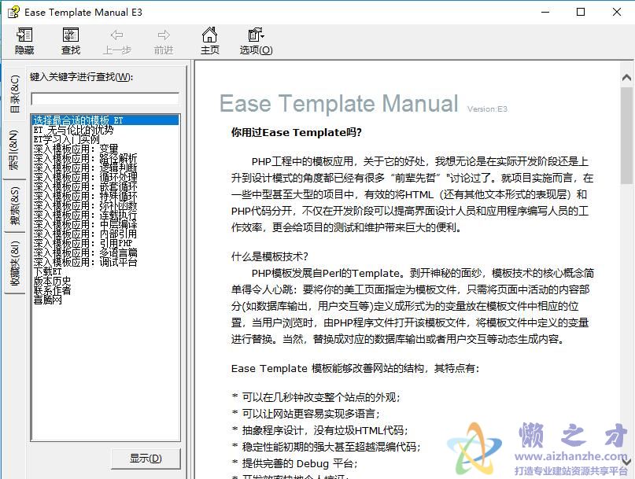Select index entry 深入模板应用：嵌套循环
Image resolution: width=635 pixels, height=479 pixels.
(x=85, y=186)
